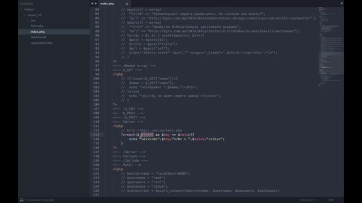Expand the site subfolder

pyautogui.click(x=28, y=21)
